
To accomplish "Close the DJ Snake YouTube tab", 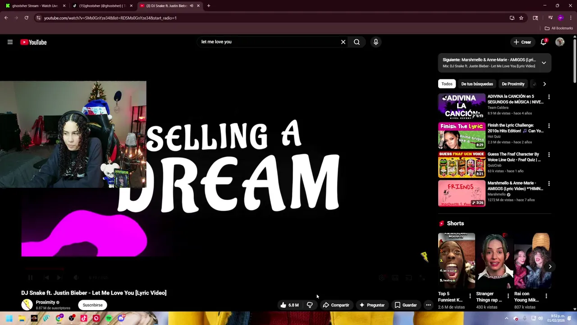I will tap(198, 6).
